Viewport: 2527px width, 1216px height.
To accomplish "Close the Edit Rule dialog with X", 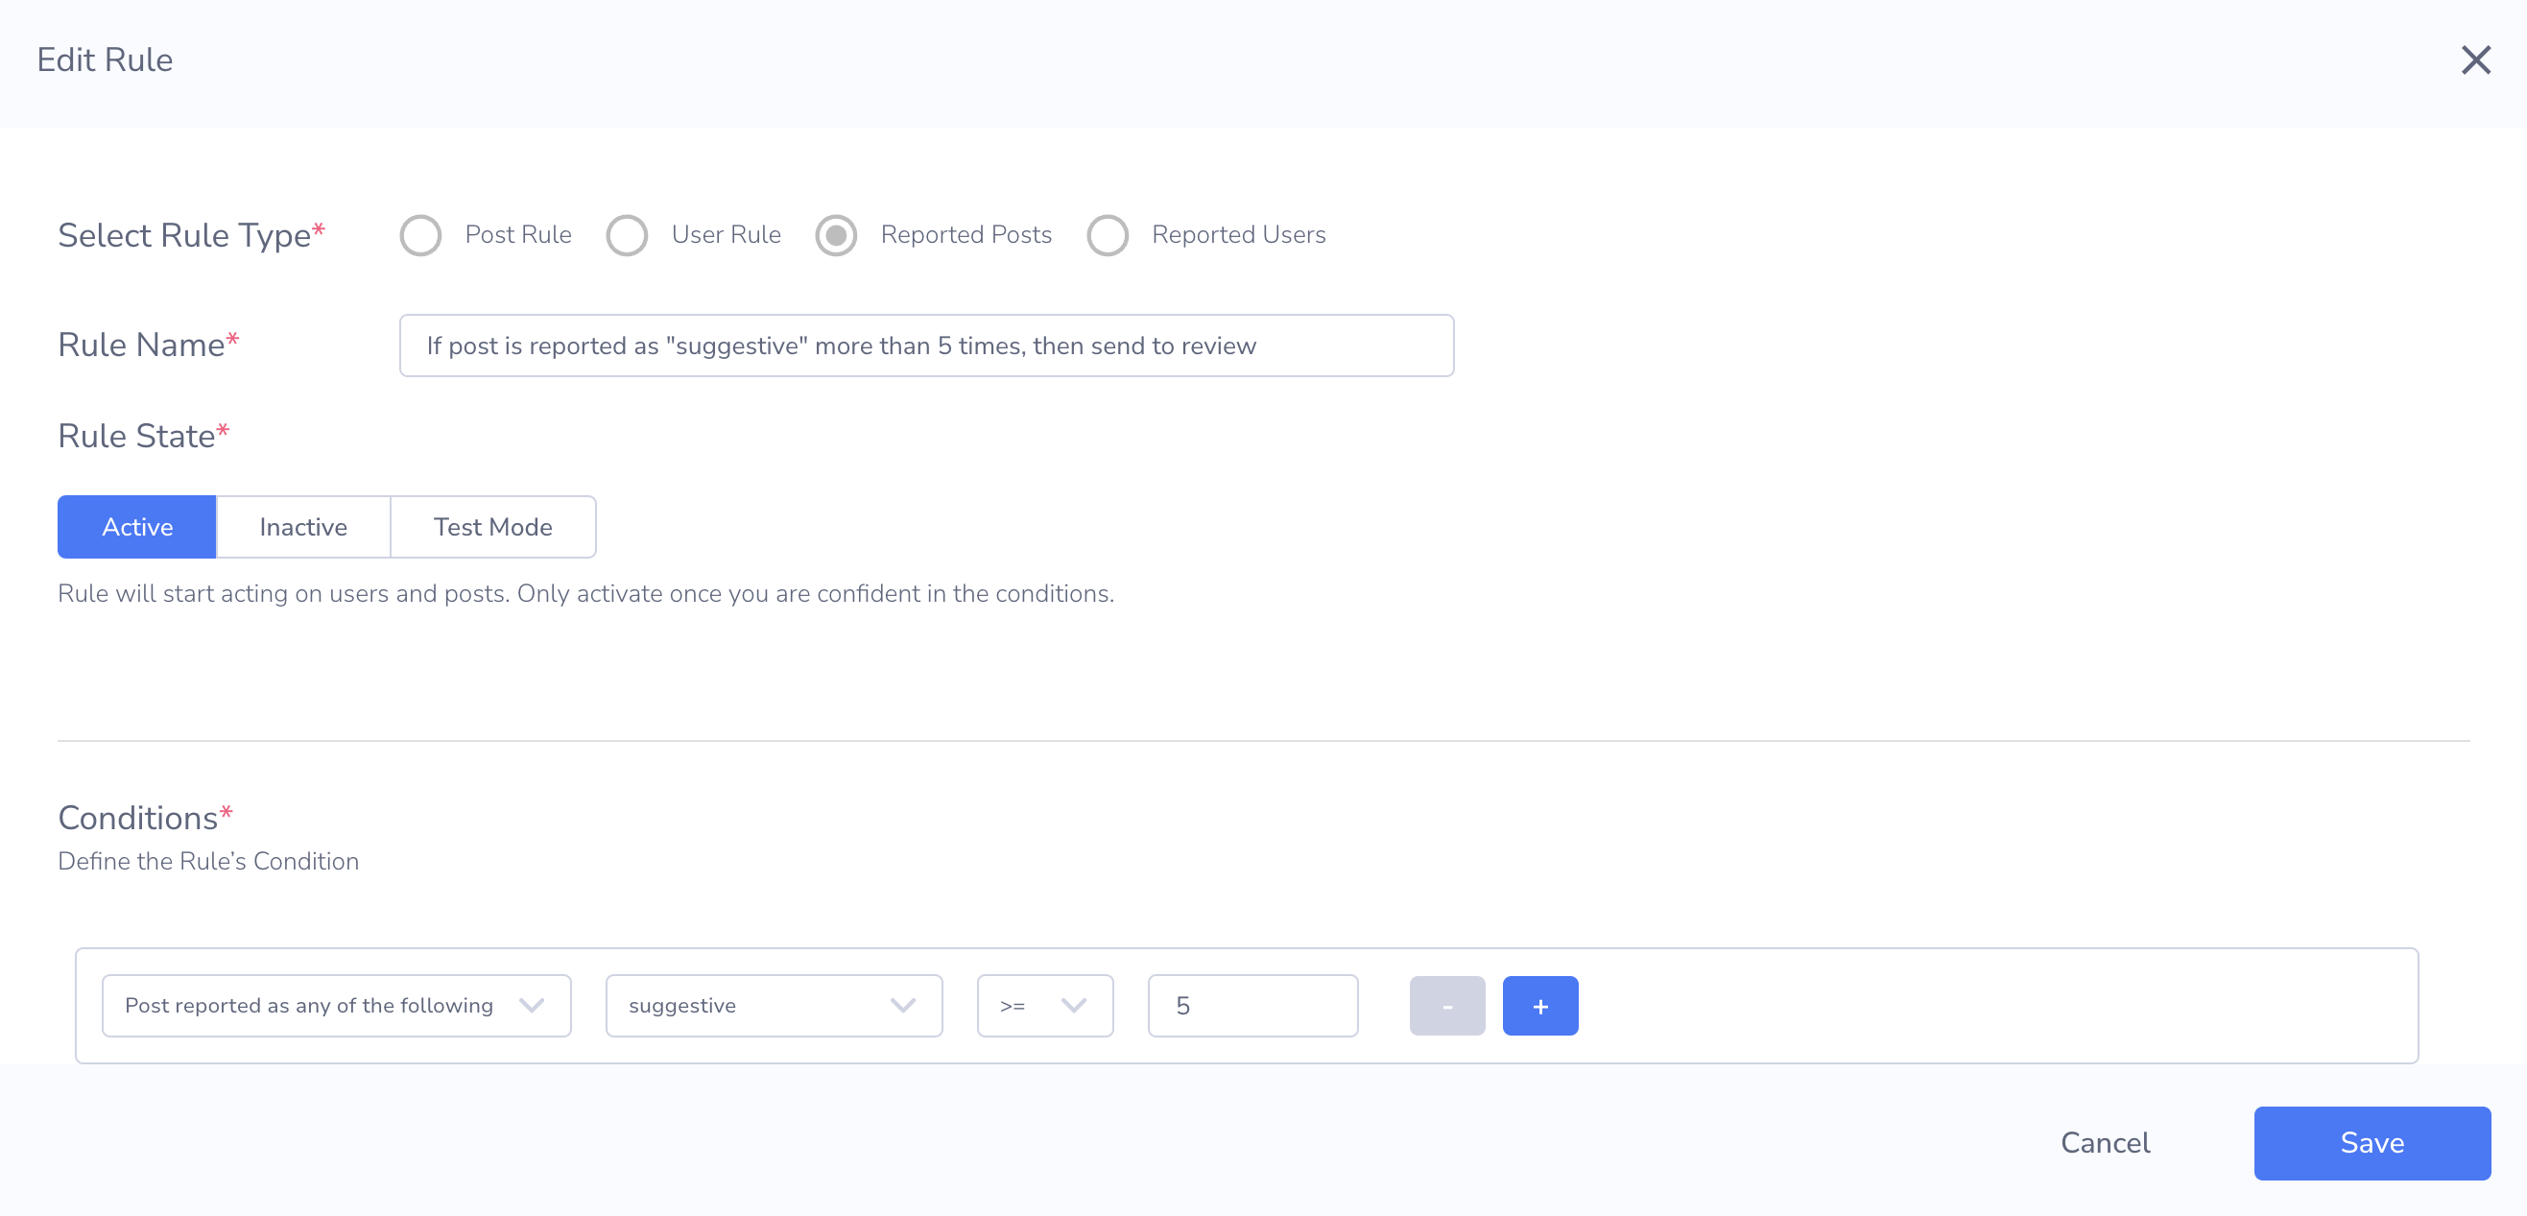I will pyautogui.click(x=2475, y=60).
